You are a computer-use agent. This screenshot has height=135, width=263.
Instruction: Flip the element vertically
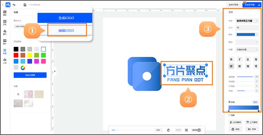[251, 122]
